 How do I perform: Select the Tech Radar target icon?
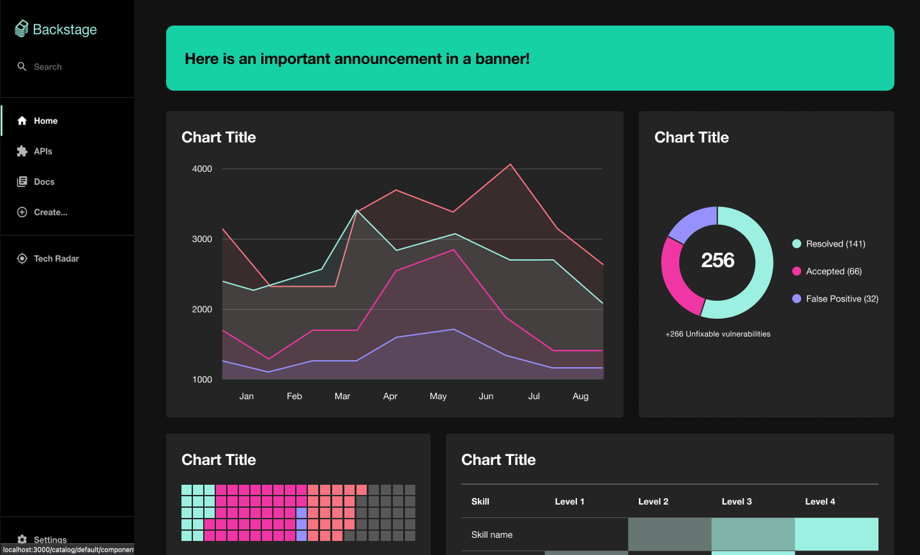pyautogui.click(x=21, y=258)
